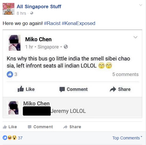The width and height of the screenshot is (146, 145).
Task: Expand the outer post options chevron
Action: 141,5
